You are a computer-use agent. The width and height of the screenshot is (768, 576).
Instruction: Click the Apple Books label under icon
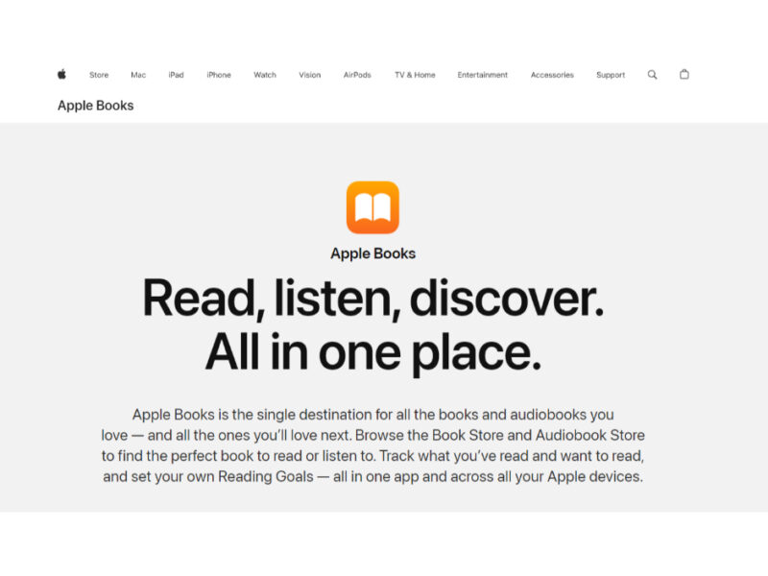click(372, 253)
